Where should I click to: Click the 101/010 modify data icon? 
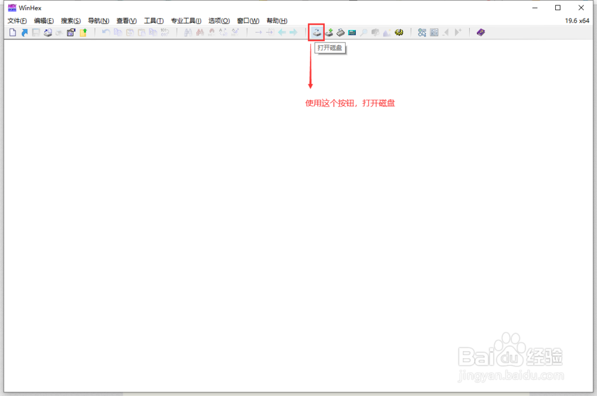(x=165, y=33)
